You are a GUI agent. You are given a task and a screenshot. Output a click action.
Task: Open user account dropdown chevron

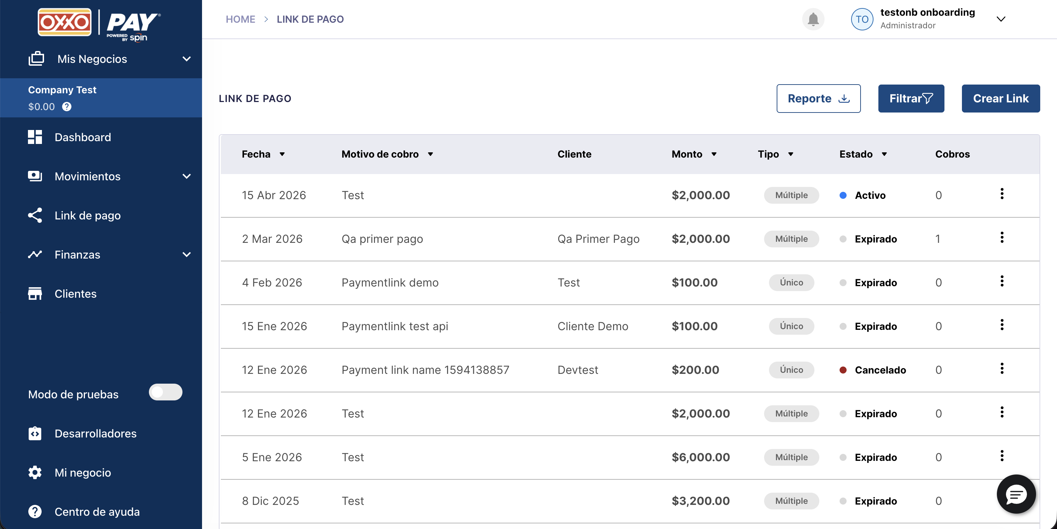click(x=1001, y=19)
